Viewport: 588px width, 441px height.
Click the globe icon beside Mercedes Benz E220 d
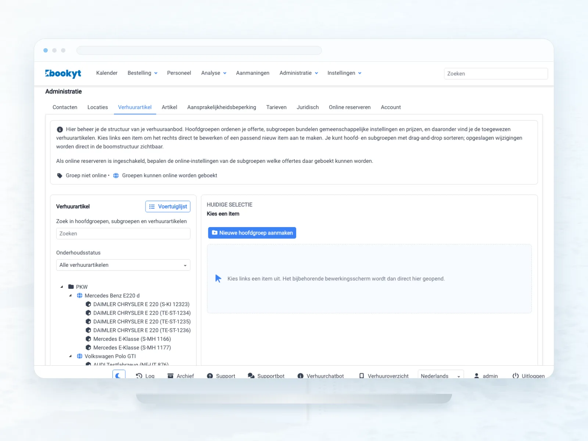coord(80,295)
